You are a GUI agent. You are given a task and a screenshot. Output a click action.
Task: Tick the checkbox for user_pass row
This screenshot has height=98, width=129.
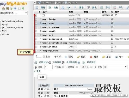tap(36, 23)
